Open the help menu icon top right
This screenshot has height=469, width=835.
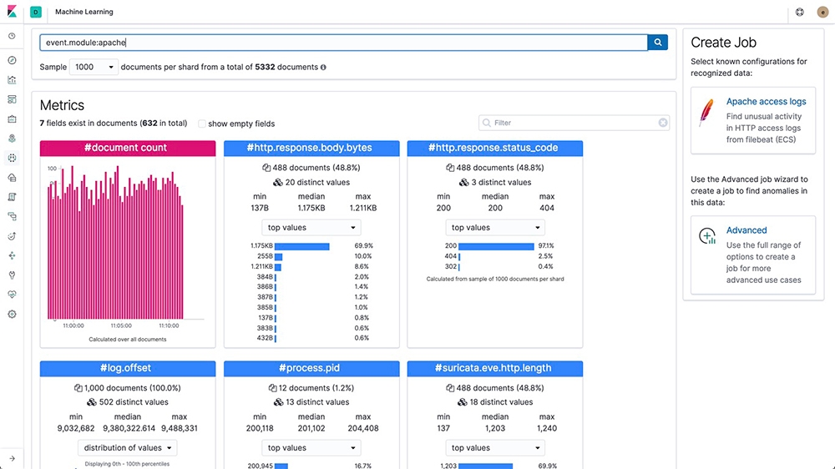coord(799,12)
